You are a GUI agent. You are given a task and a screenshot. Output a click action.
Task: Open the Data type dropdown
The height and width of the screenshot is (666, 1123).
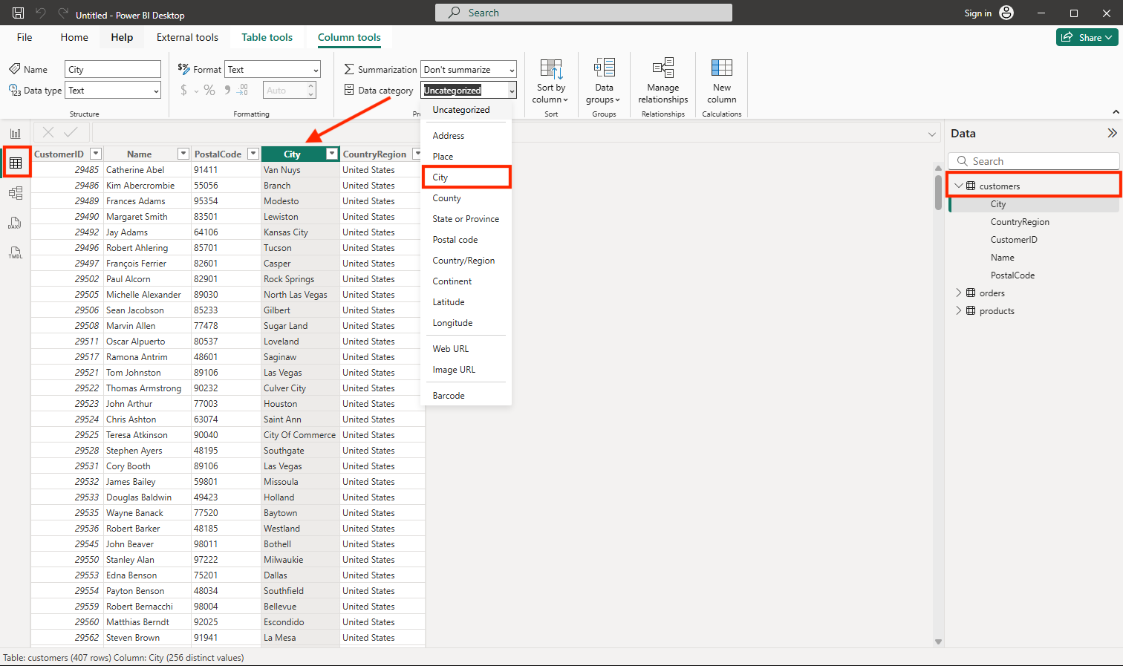(113, 90)
